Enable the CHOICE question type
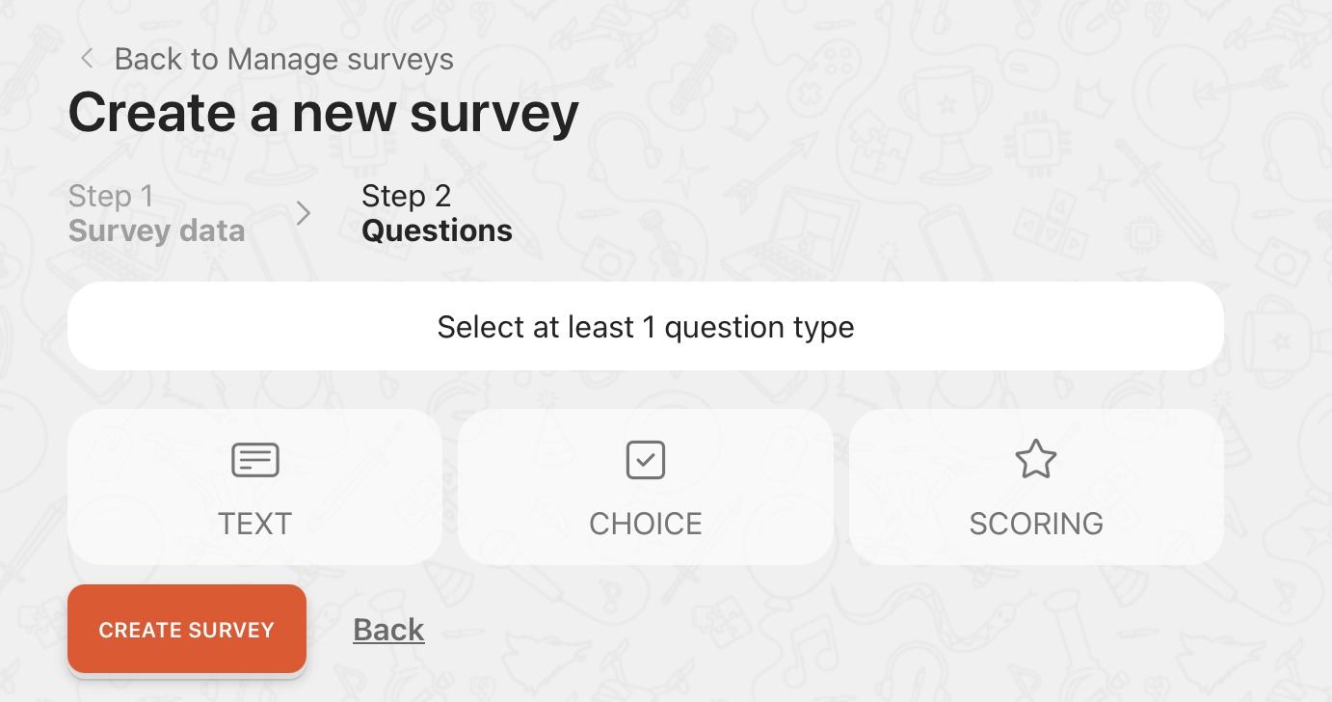 646,487
